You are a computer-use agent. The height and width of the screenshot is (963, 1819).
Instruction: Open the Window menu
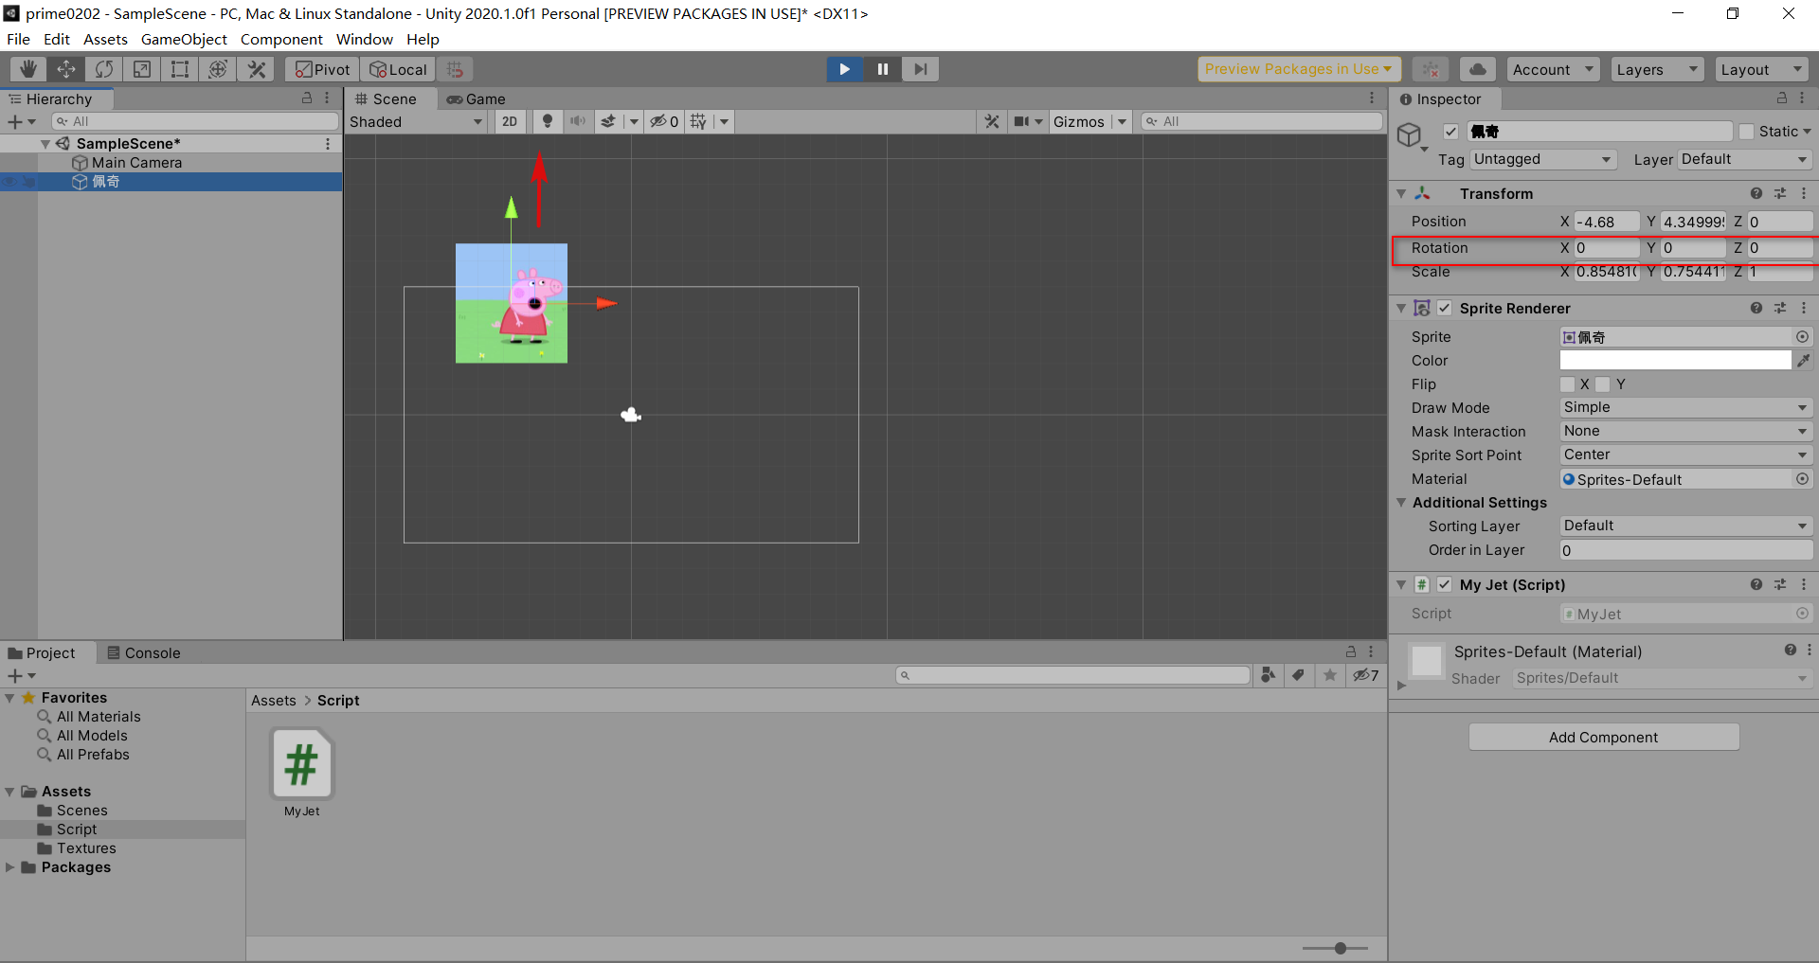pyautogui.click(x=364, y=39)
